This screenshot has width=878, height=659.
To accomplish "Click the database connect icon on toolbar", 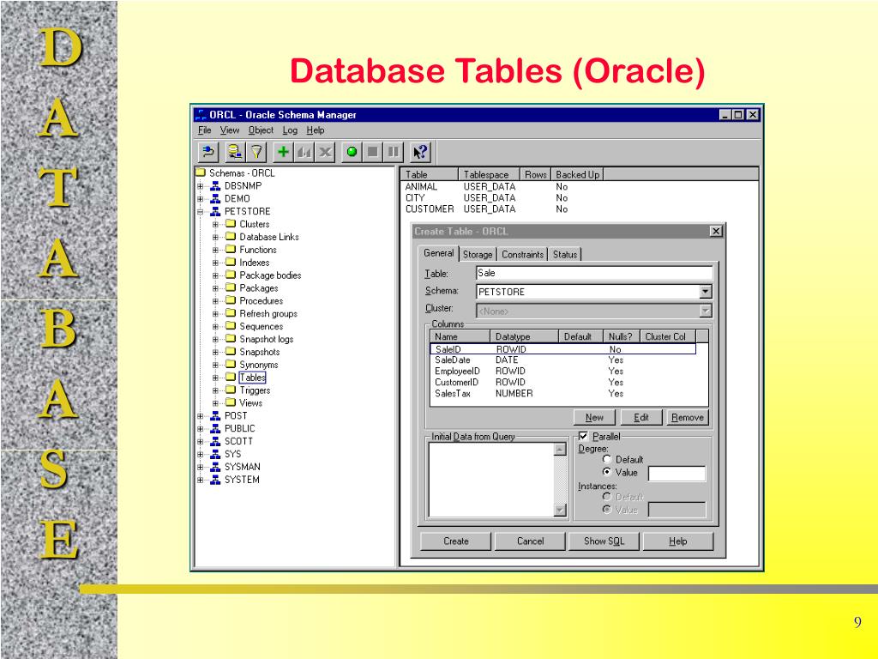I will (207, 152).
